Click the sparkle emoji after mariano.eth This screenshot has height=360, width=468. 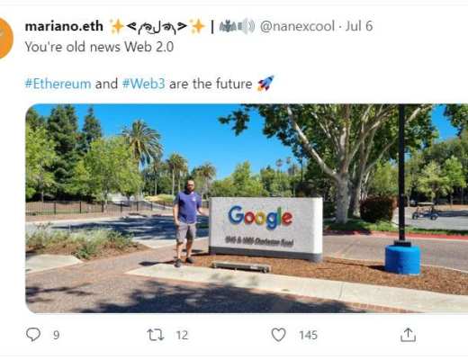117,27
